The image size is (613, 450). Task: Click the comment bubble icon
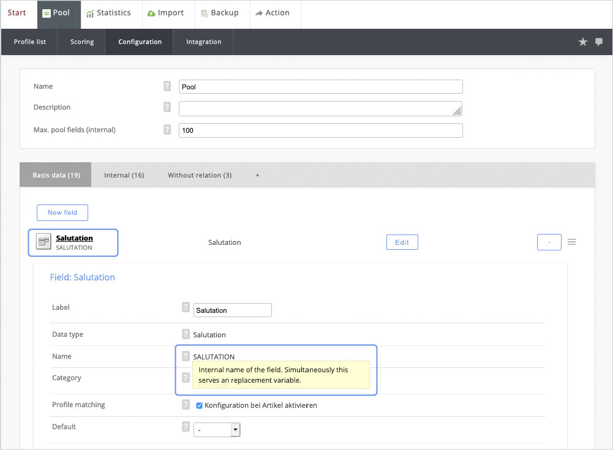point(599,42)
